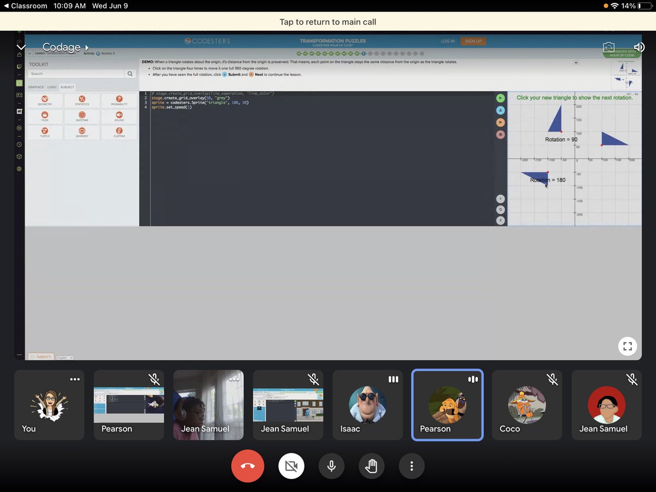
Task: Click the Rotation = 90 triangle on stage
Action: point(555,120)
